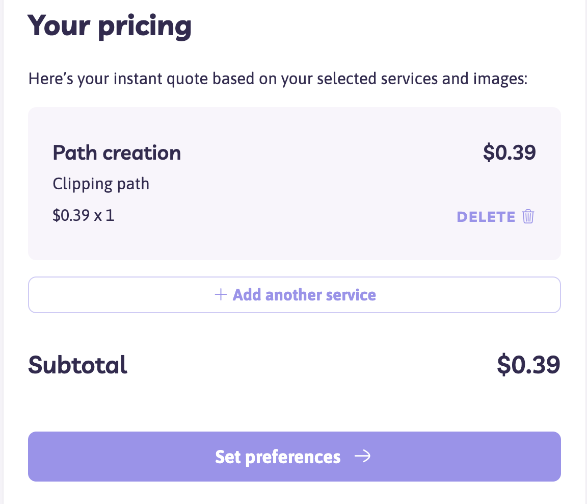Viewport: 587px width, 504px height.
Task: Select the Path creation service card background
Action: [x=294, y=184]
